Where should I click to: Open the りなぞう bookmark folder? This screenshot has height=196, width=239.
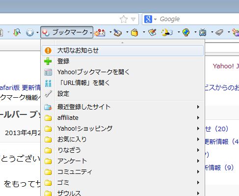click(x=123, y=150)
